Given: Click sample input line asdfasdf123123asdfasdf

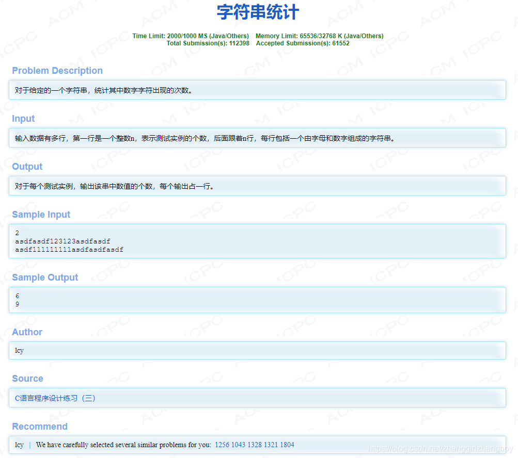Looking at the screenshot, I should click(63, 241).
